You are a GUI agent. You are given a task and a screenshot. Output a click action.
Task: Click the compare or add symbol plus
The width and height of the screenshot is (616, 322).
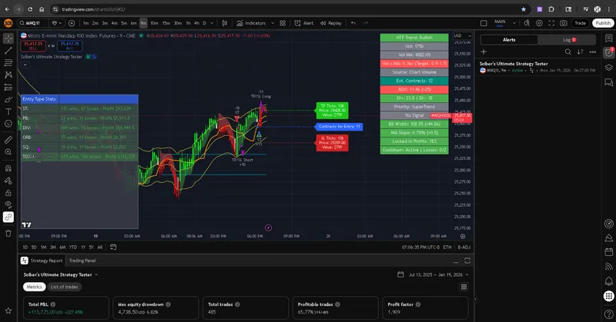72,23
